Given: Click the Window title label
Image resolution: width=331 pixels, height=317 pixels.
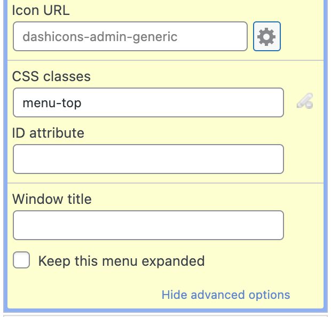Looking at the screenshot, I should (52, 199).
